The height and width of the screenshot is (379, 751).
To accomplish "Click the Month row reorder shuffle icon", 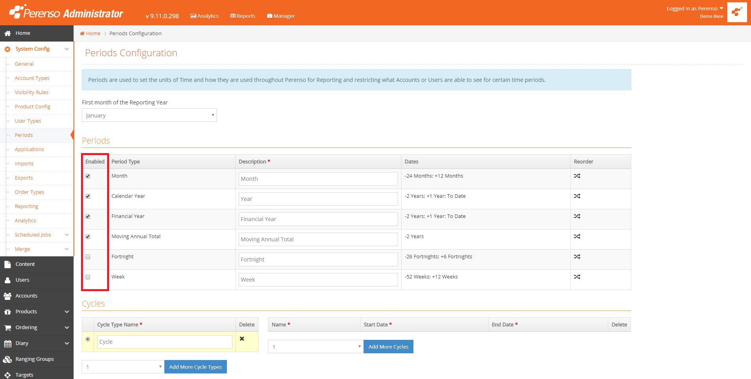I will (577, 176).
